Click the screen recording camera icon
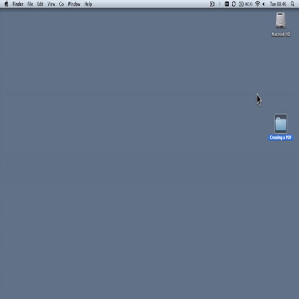299x299 pixels. (212, 4)
